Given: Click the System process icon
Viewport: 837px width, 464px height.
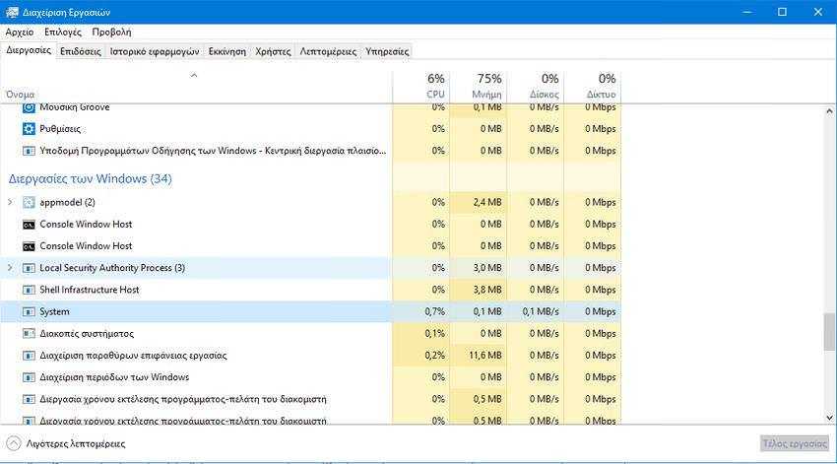Looking at the screenshot, I should pyautogui.click(x=29, y=312).
